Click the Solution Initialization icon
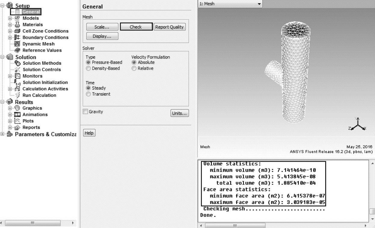The width and height of the screenshot is (375, 228). (x=17, y=82)
